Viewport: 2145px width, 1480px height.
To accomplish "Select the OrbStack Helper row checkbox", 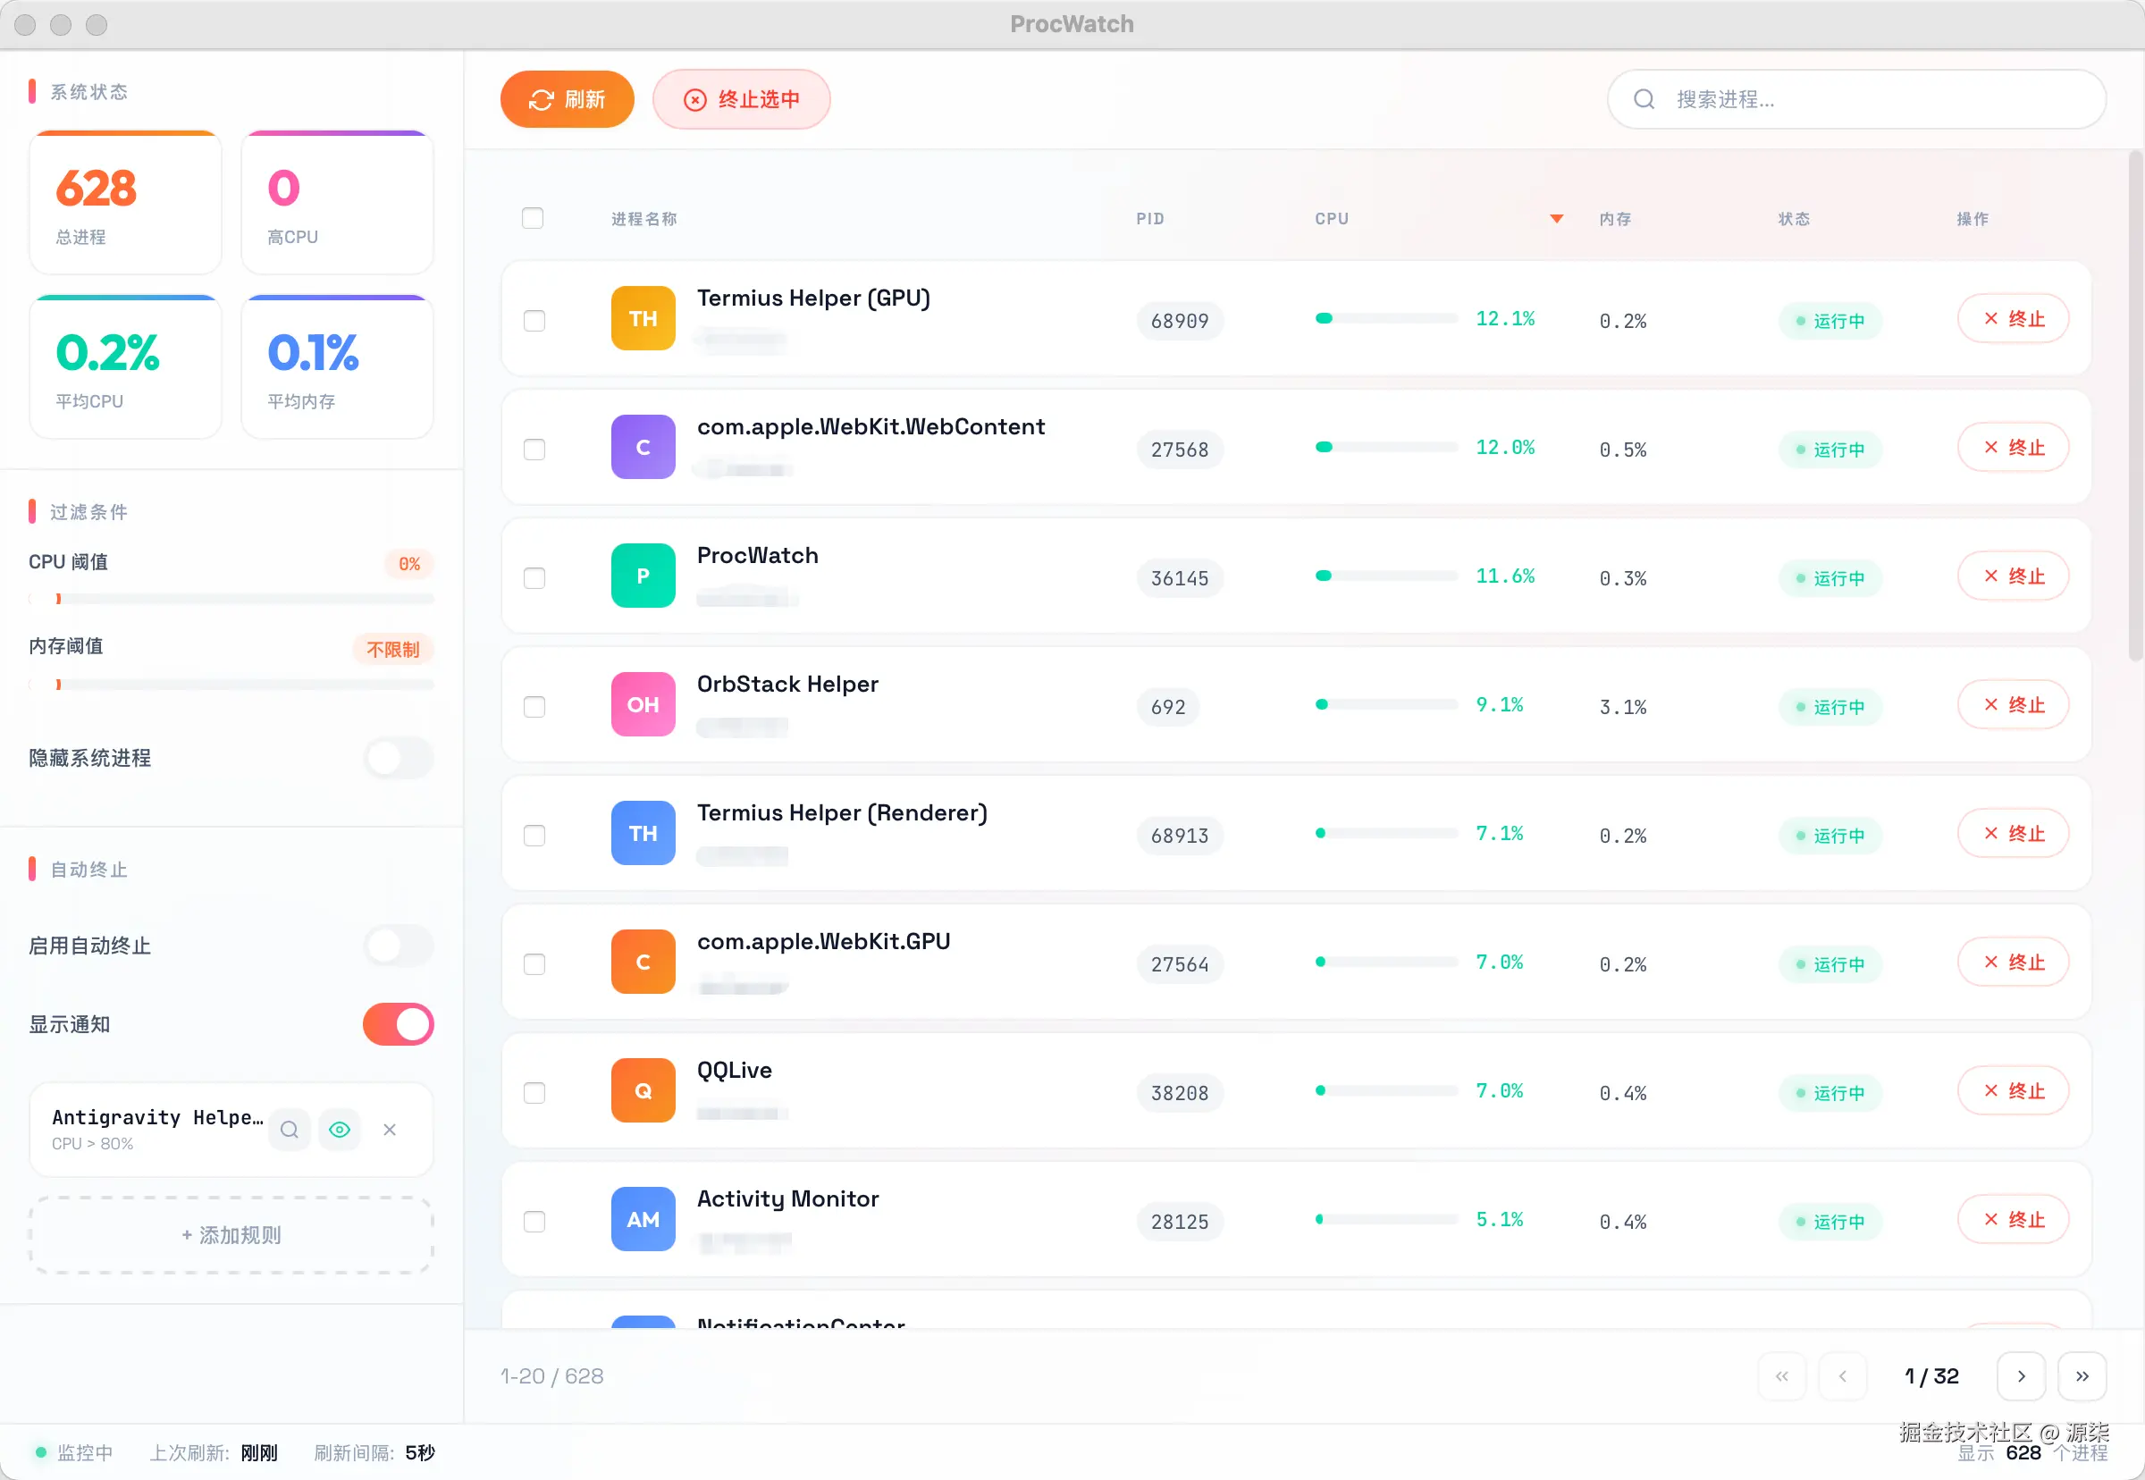I will (x=534, y=707).
